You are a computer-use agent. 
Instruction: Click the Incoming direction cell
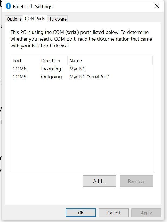coord(51,69)
